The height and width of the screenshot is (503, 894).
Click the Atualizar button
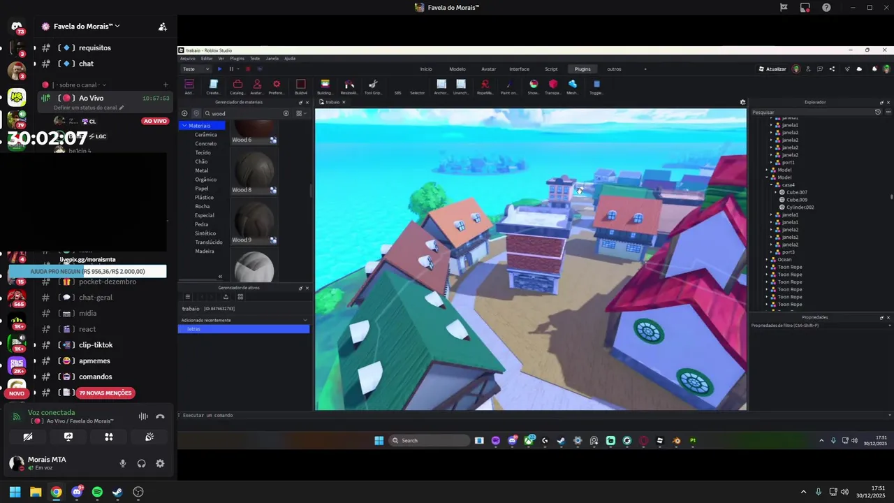point(772,69)
